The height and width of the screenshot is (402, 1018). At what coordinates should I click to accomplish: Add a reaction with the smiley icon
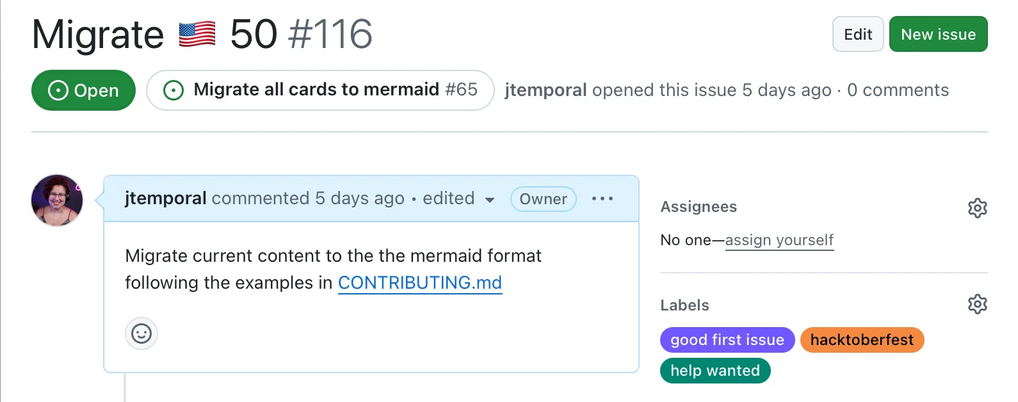coord(141,334)
